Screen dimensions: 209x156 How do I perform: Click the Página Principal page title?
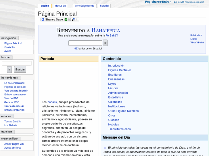pos(57,14)
